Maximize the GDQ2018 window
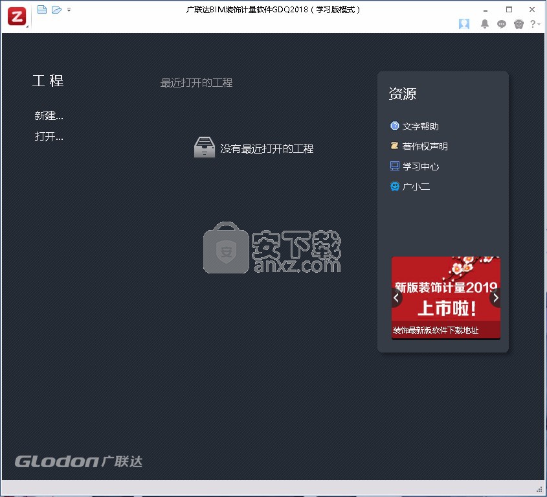Image resolution: width=547 pixels, height=497 pixels. 509,10
